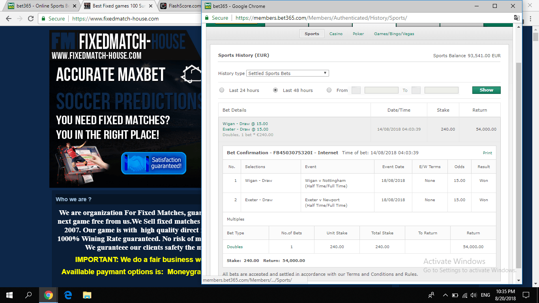Image resolution: width=539 pixels, height=303 pixels.
Task: Click the Doubles bet type link
Action: (x=235, y=247)
